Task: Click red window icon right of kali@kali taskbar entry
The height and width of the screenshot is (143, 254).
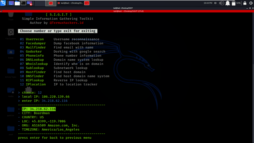Action: tap(87, 3)
